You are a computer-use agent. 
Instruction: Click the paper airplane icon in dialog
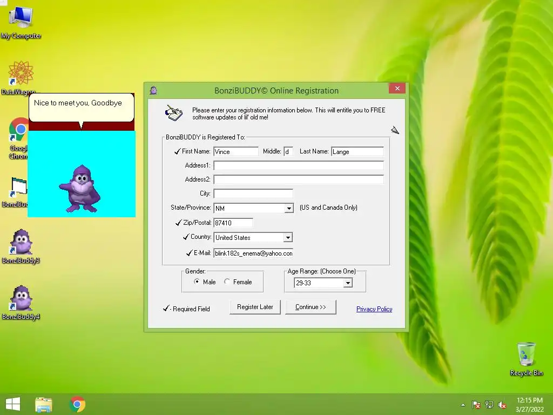click(x=395, y=130)
